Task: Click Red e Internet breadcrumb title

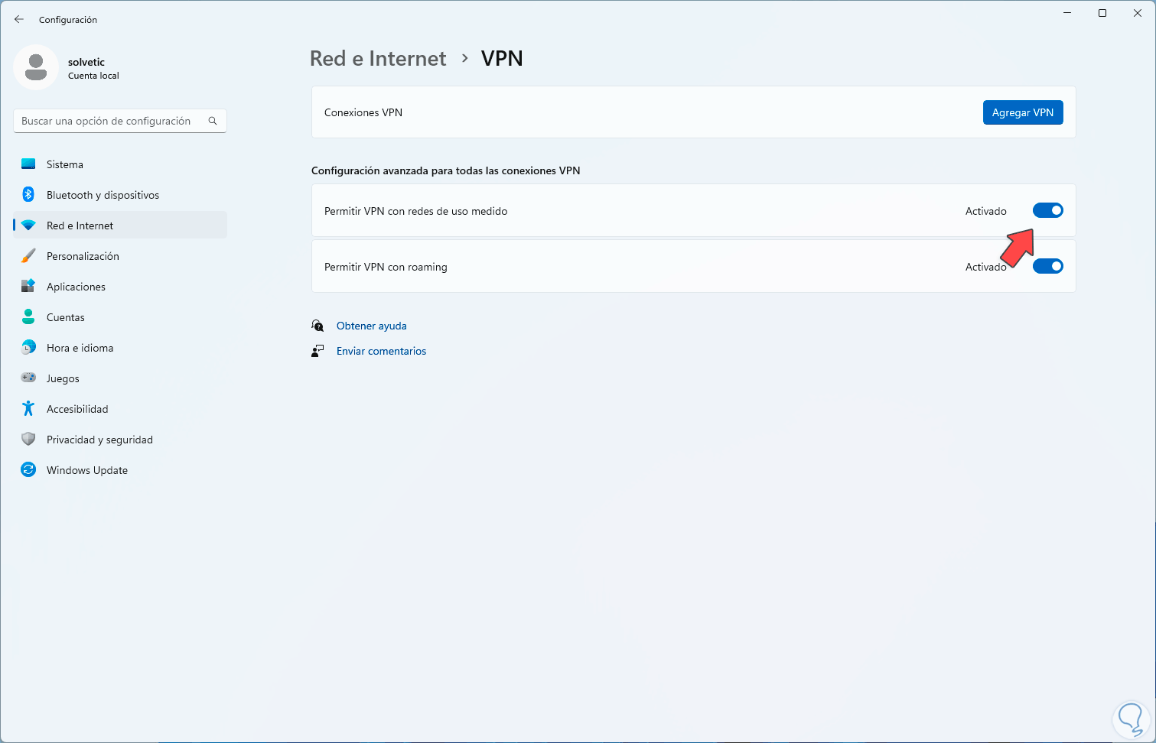Action: [378, 59]
